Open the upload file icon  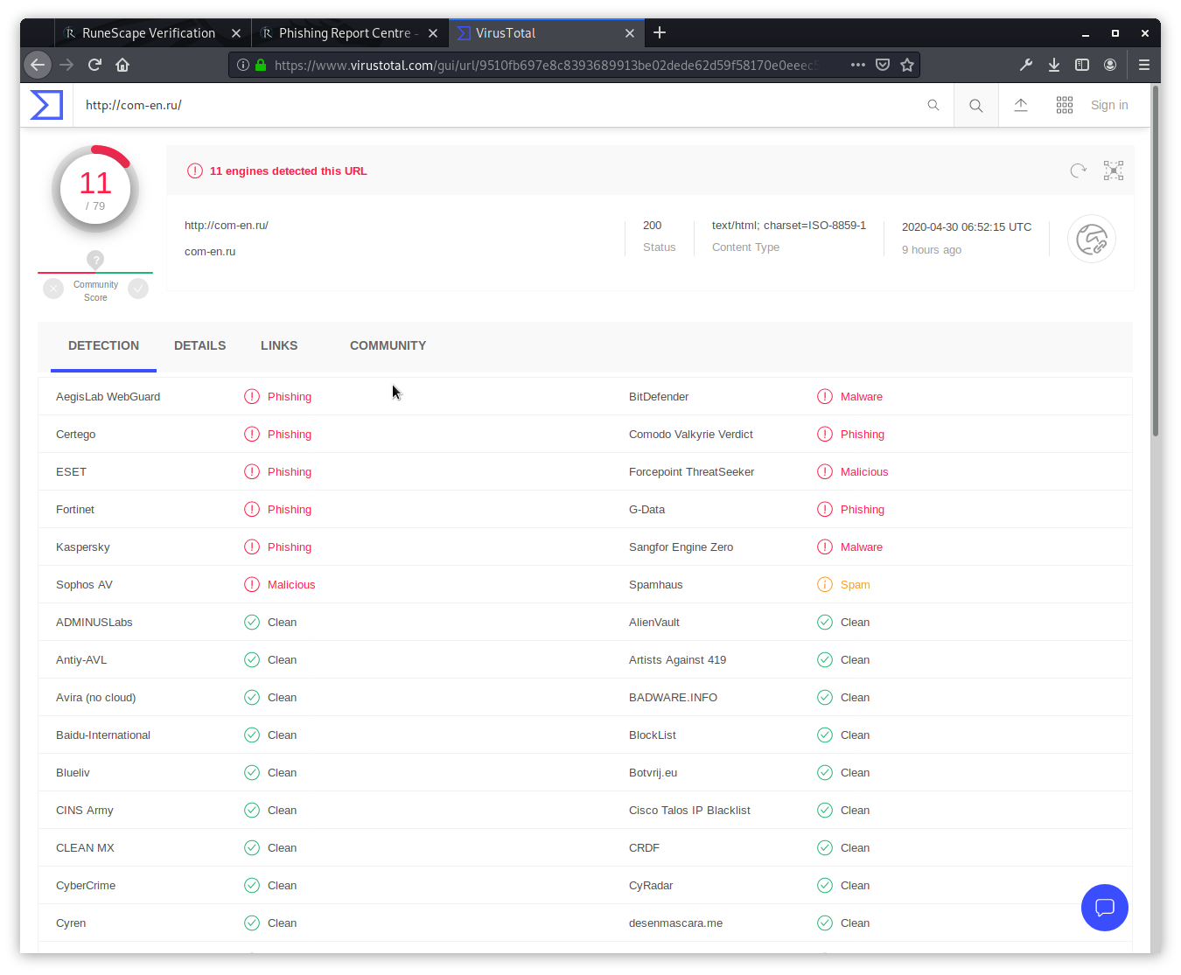pyautogui.click(x=1021, y=105)
